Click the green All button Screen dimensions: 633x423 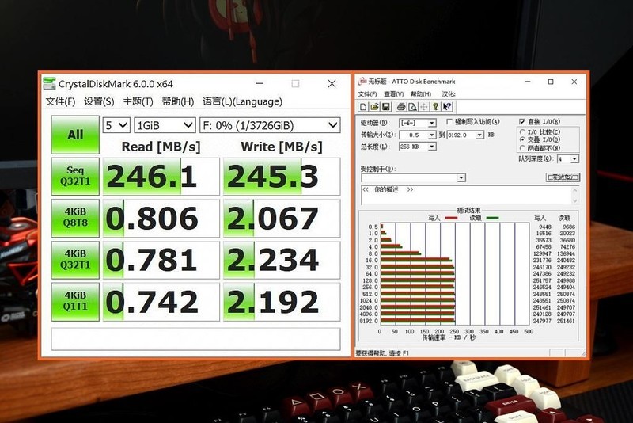pos(75,135)
